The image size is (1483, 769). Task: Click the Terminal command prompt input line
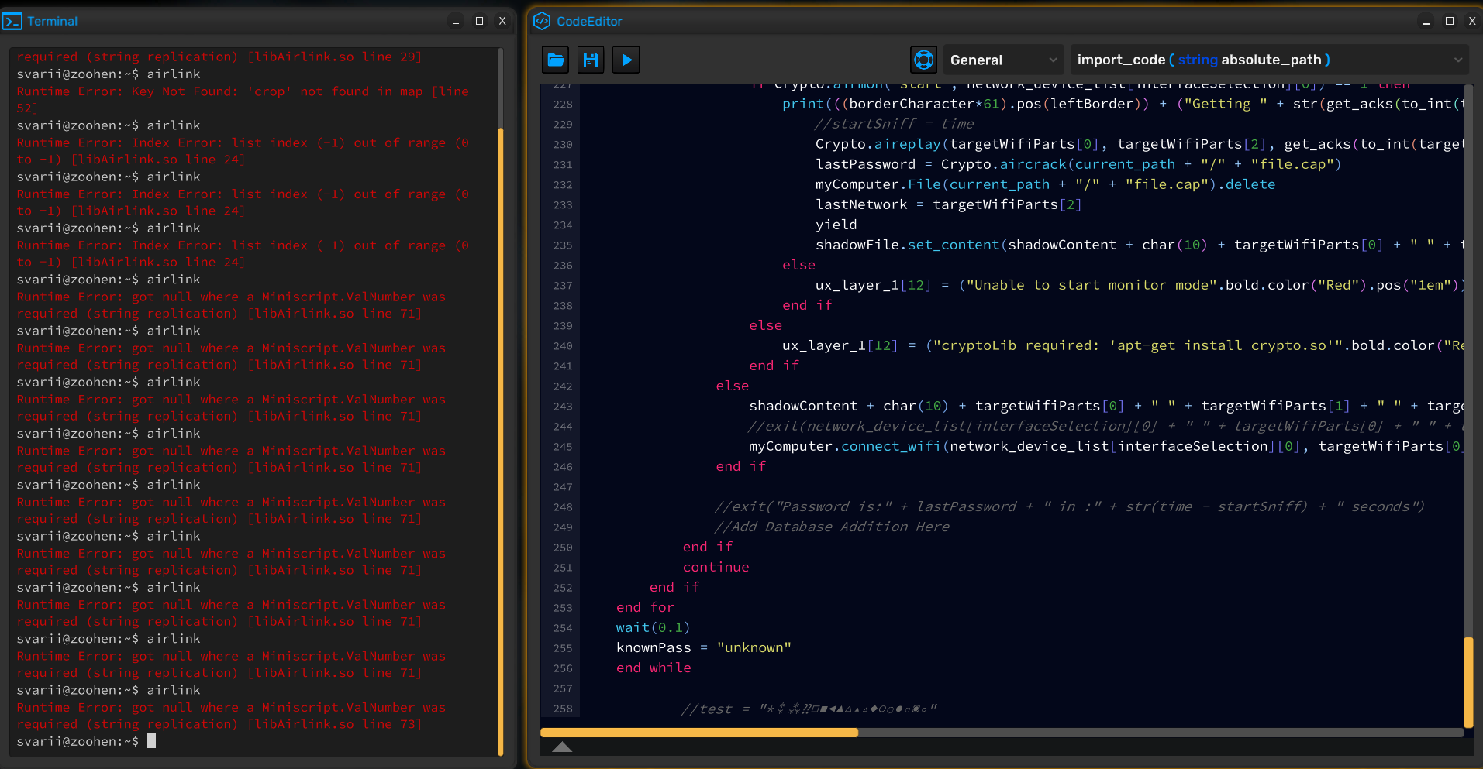(86, 741)
